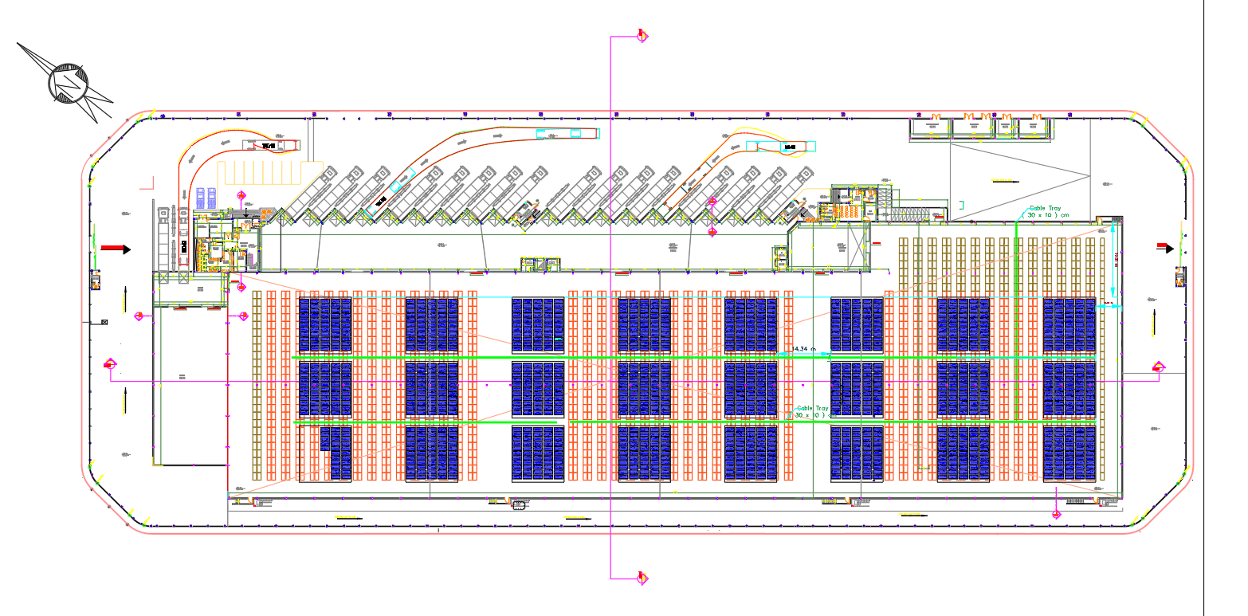Click the red entrance arrow on the left edge

coord(116,249)
